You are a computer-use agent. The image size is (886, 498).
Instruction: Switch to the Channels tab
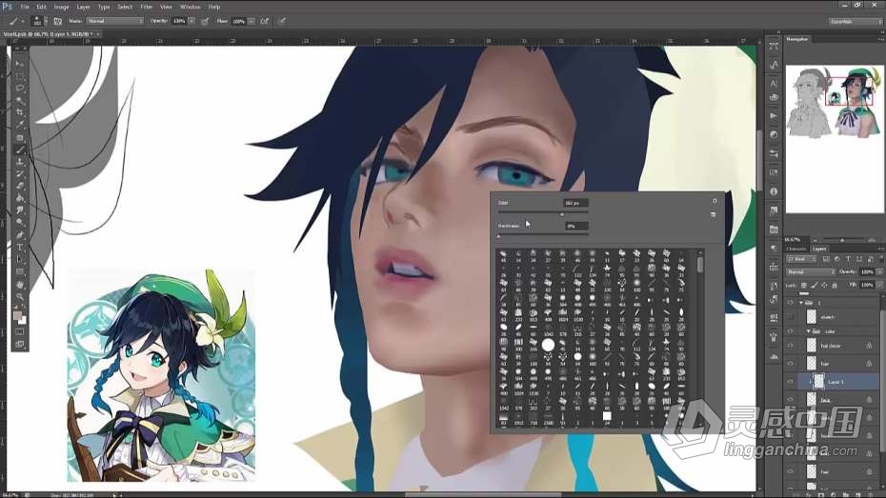(796, 249)
